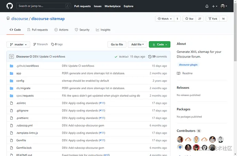View the 59 commits history
Image resolution: width=237 pixels, height=156 pixels.
click(x=158, y=57)
